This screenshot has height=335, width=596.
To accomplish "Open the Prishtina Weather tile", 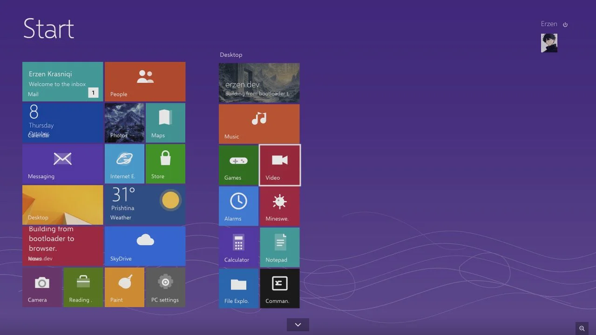I will coord(145,205).
